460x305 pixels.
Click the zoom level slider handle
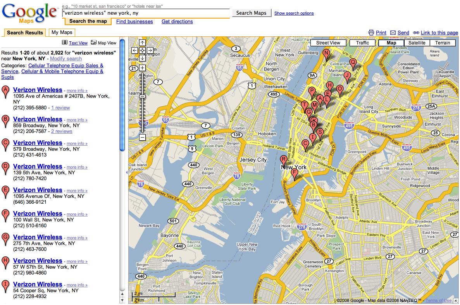[142, 96]
